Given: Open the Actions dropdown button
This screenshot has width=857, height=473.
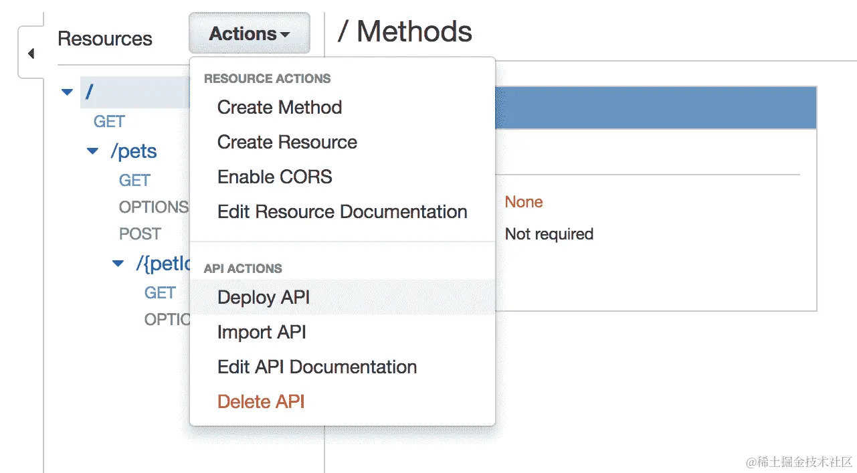Looking at the screenshot, I should pos(249,33).
